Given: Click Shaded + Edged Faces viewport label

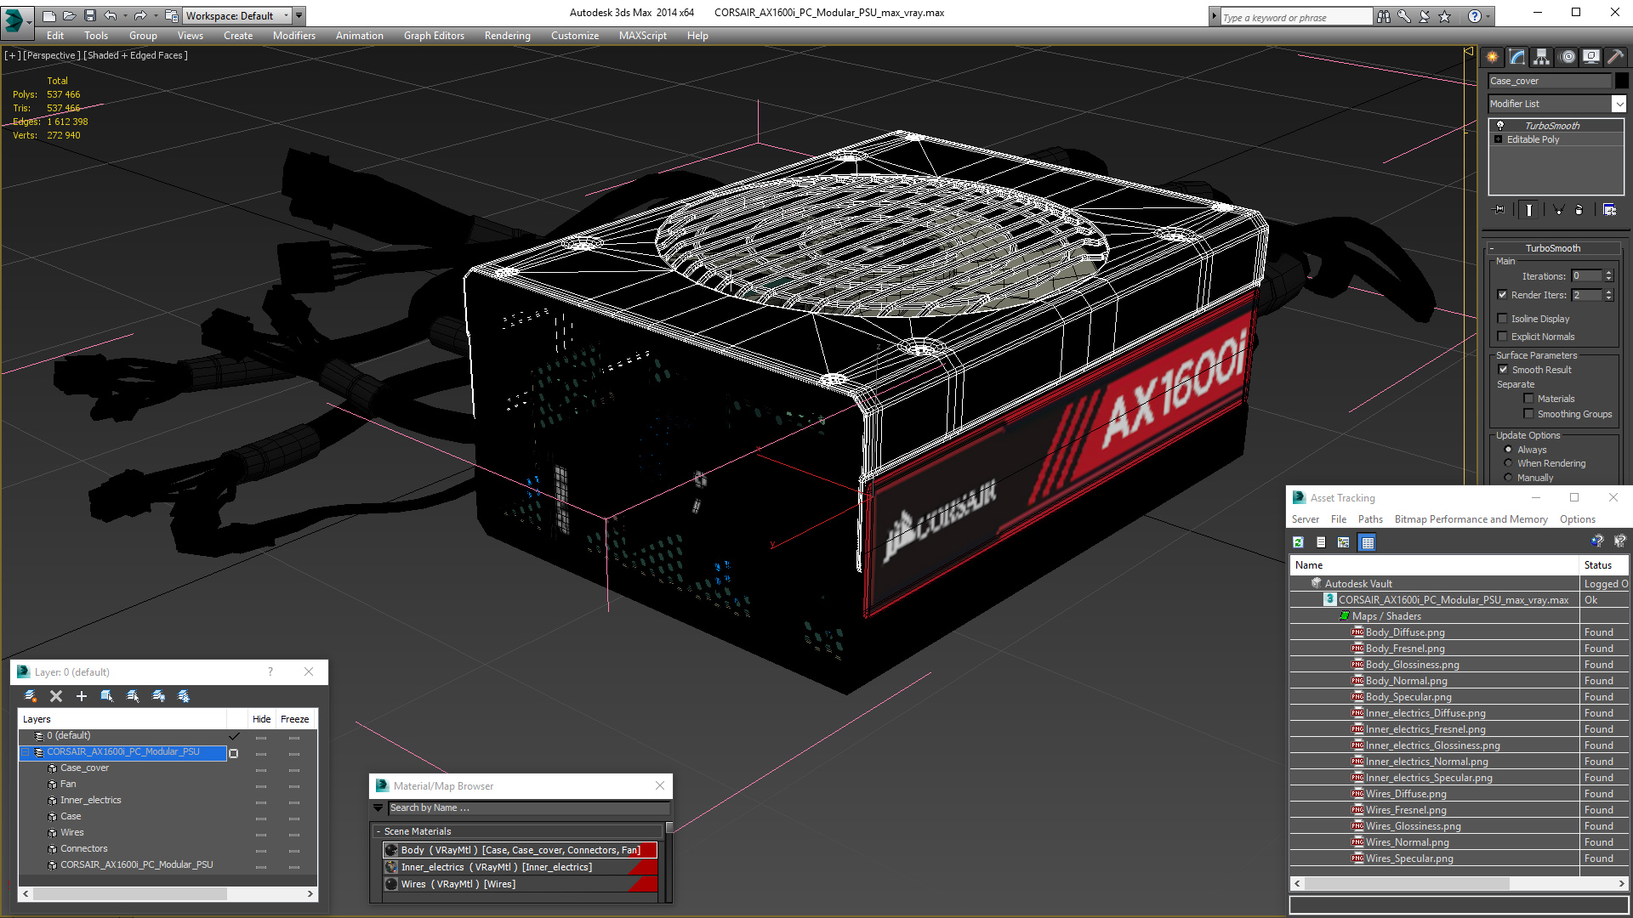Looking at the screenshot, I should (x=136, y=55).
